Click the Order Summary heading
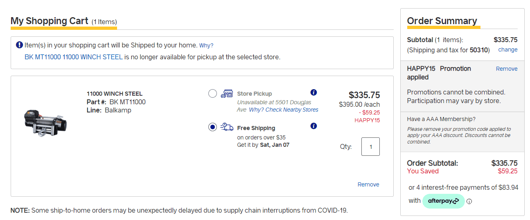 [442, 21]
